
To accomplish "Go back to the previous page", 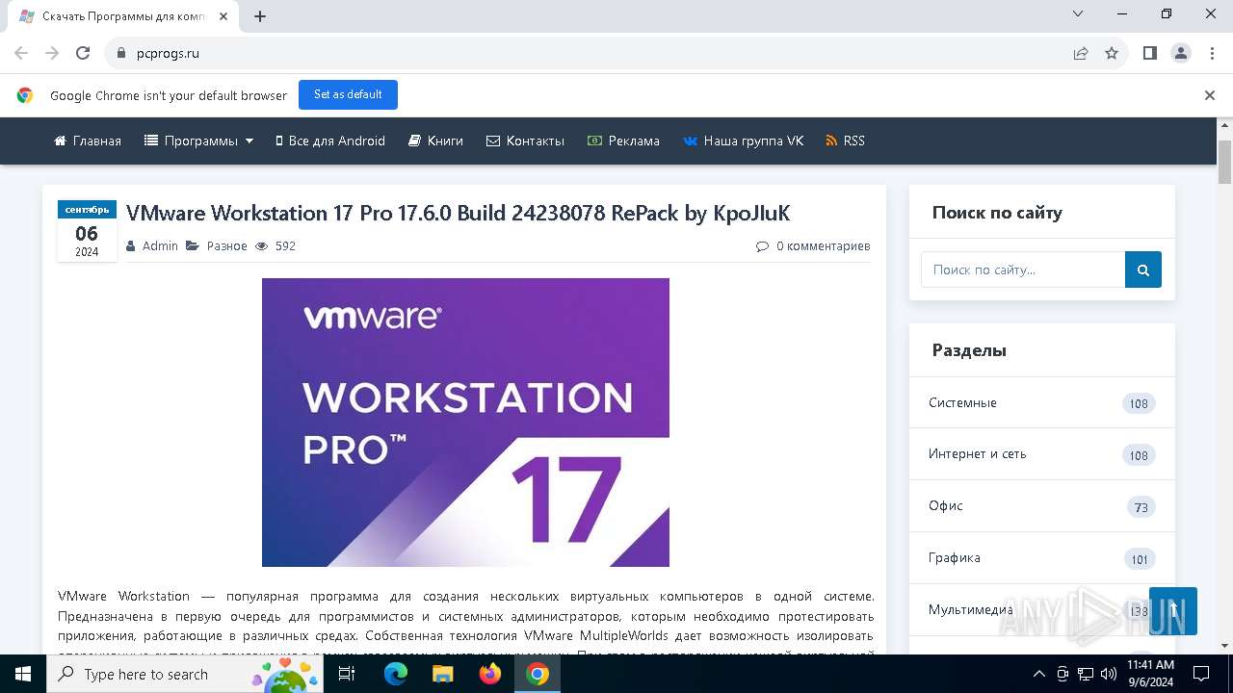I will tap(21, 53).
